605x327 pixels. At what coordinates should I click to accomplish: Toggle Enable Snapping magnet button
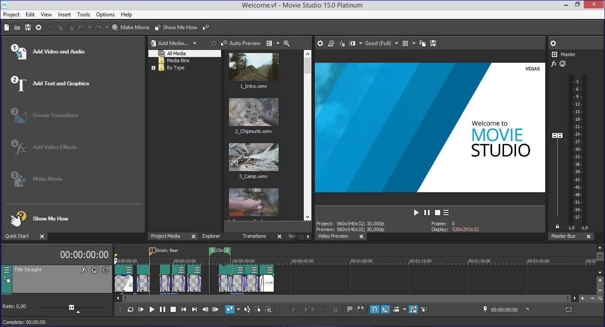tap(375, 309)
